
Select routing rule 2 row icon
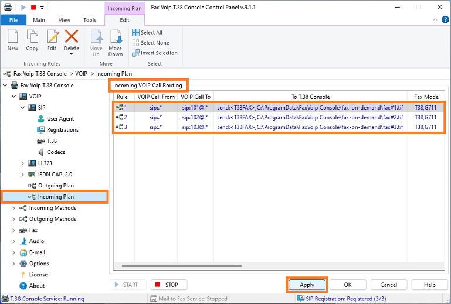tap(119, 117)
